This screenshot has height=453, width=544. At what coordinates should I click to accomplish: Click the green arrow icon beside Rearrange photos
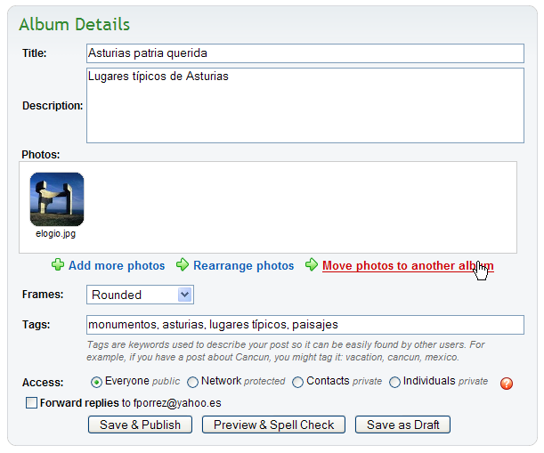[x=183, y=265]
